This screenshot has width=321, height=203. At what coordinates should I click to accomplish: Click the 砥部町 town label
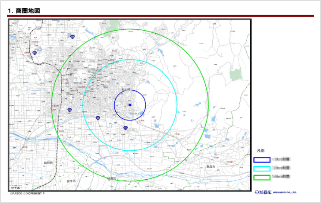[x=112, y=178]
